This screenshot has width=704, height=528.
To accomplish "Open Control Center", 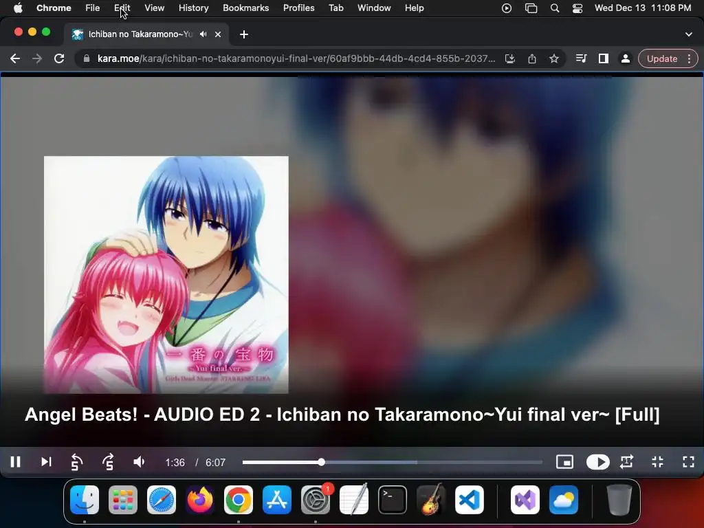I will 577,8.
